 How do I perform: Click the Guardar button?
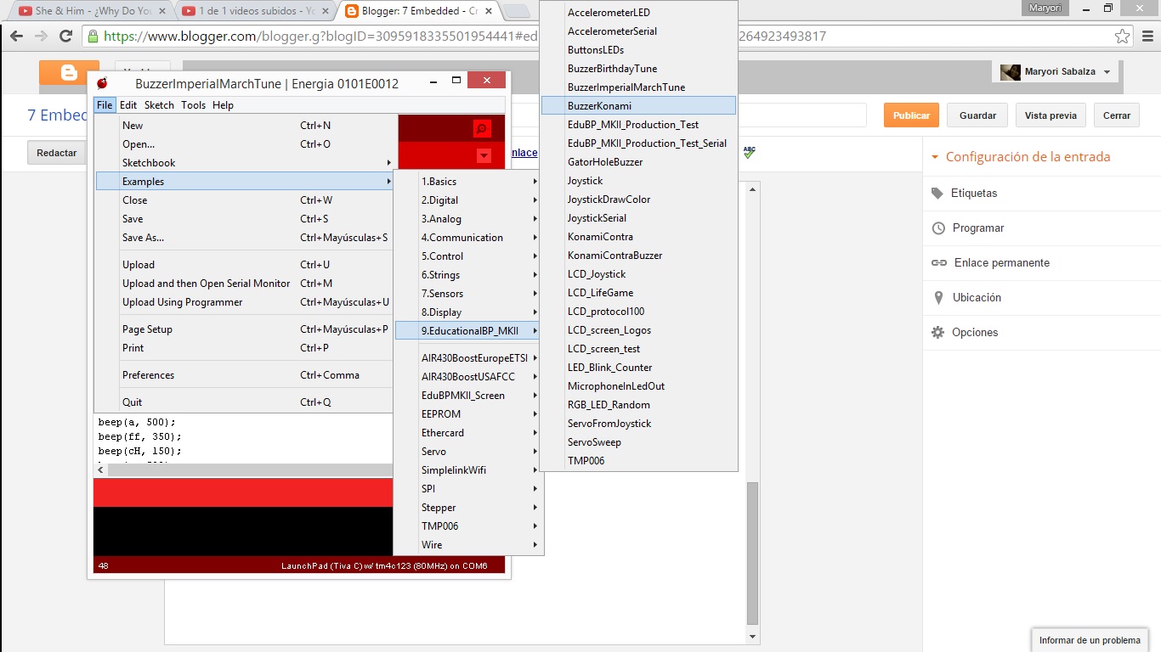click(x=977, y=115)
